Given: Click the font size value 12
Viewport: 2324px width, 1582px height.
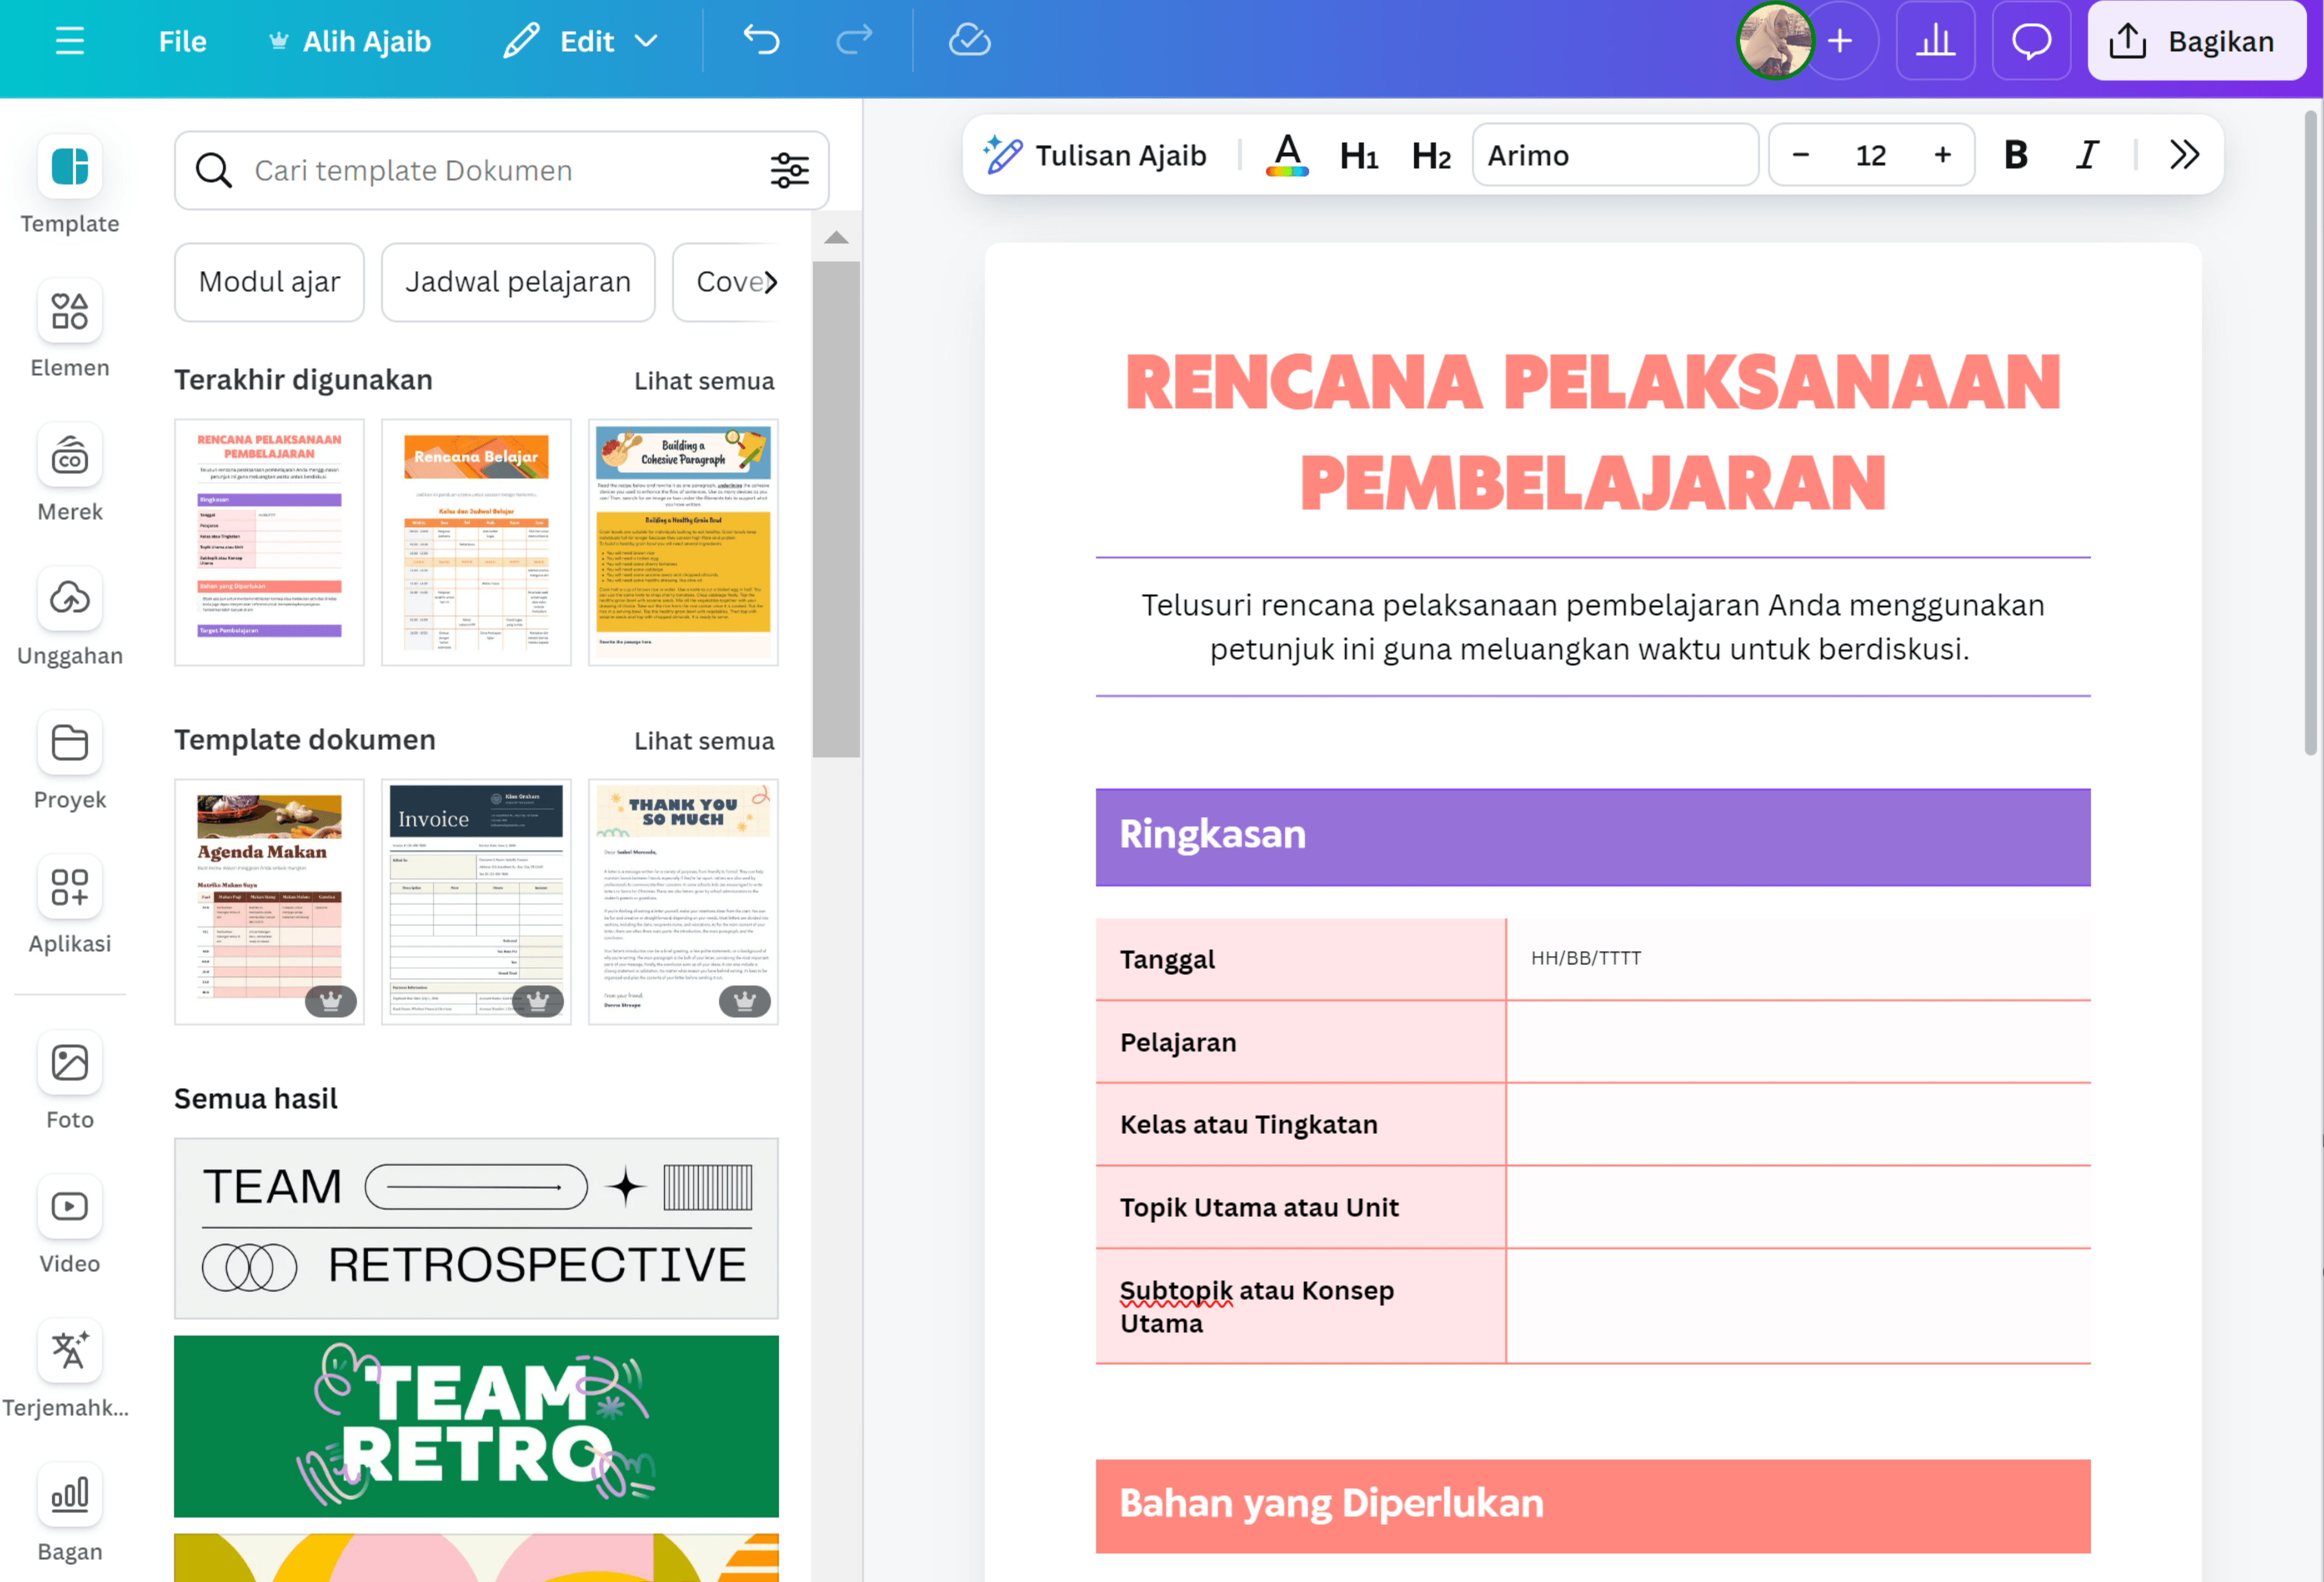Looking at the screenshot, I should [1870, 155].
